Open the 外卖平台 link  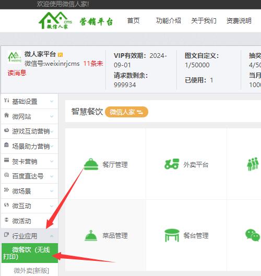(x=196, y=164)
